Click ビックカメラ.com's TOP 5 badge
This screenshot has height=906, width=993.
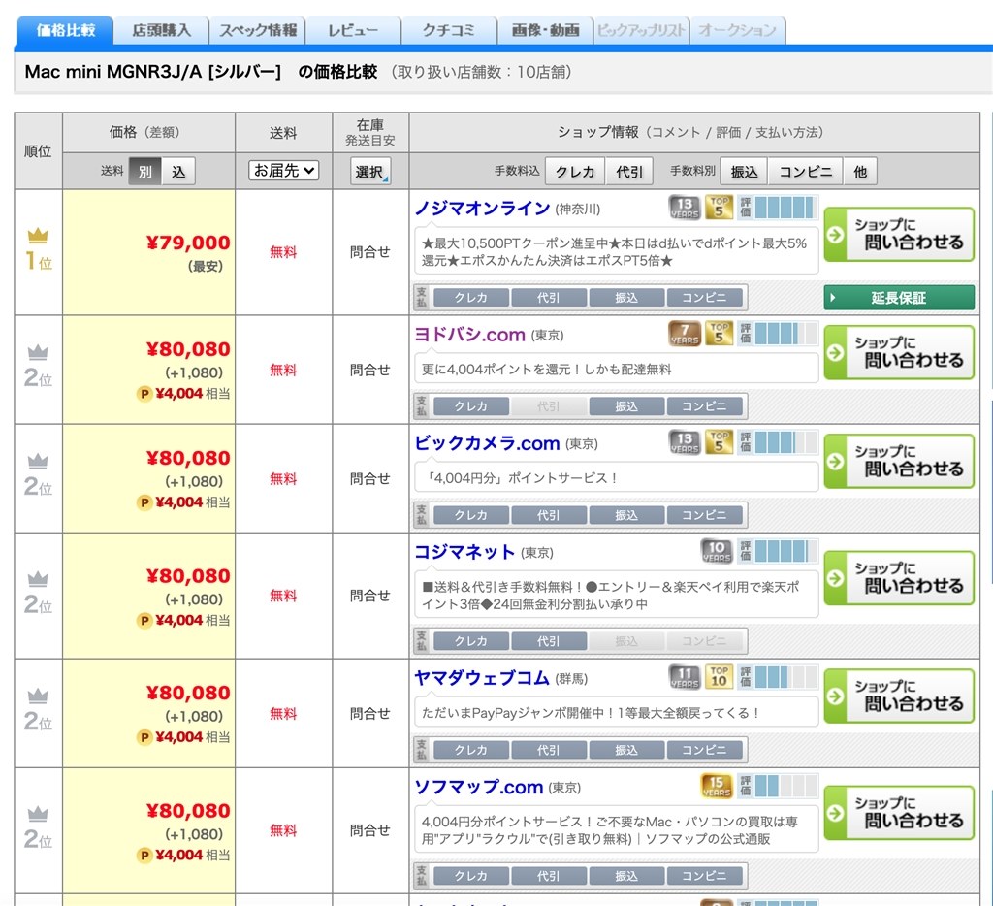[x=719, y=442]
